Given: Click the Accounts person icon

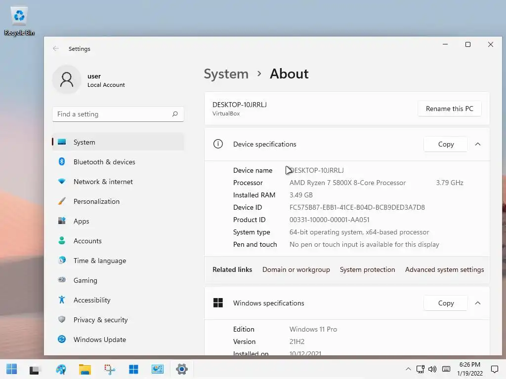Looking at the screenshot, I should (62, 241).
